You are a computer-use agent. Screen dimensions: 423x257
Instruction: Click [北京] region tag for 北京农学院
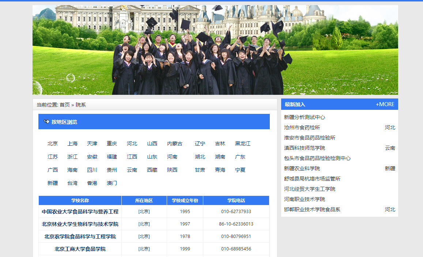[144, 236]
